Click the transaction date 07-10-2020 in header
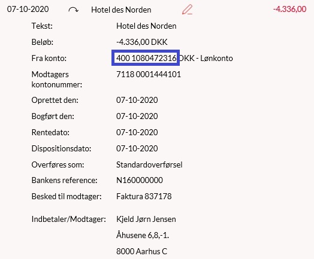 click(28, 9)
